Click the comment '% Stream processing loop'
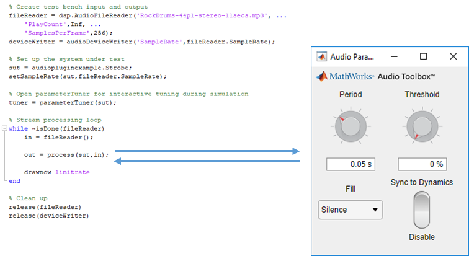 [55, 120]
